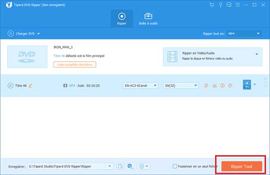Click the film strip icon in ripping mode box
The height and width of the screenshot is (175, 270).
(172, 56)
